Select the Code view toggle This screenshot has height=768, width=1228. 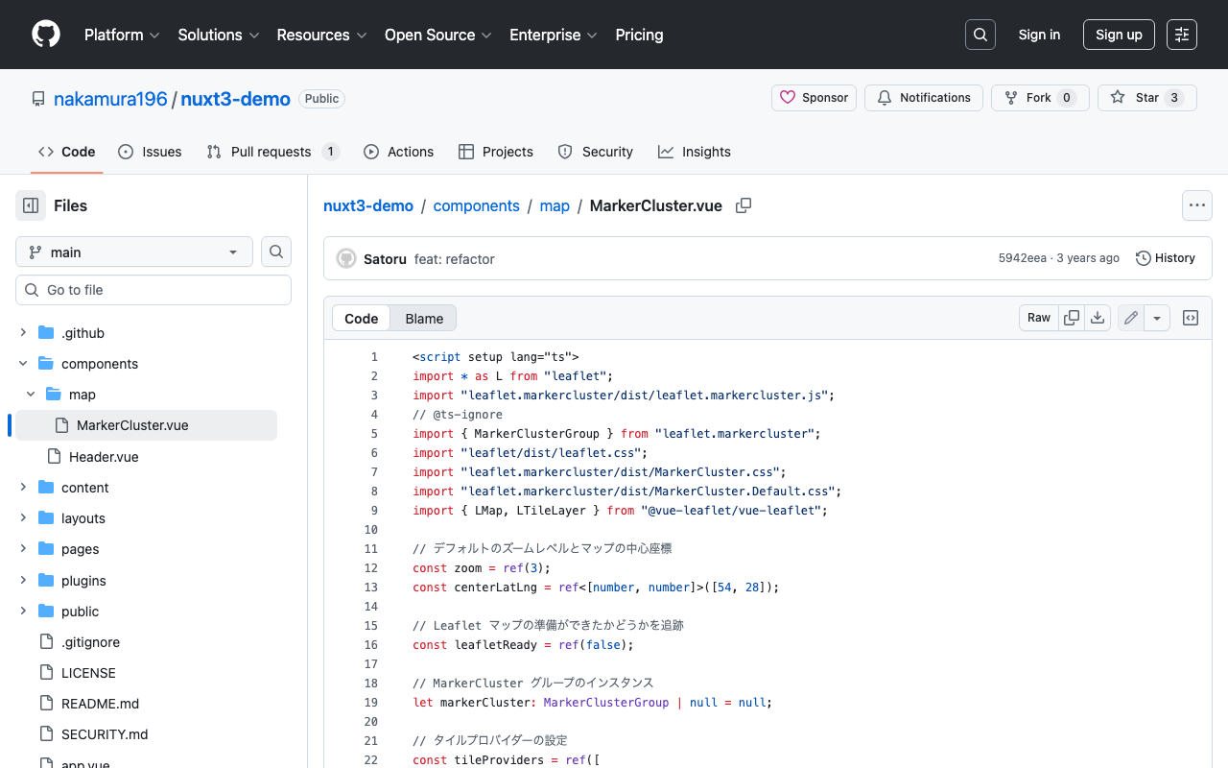362,319
